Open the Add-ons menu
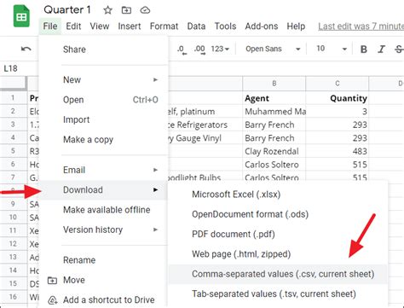404x308 pixels. pyautogui.click(x=262, y=26)
